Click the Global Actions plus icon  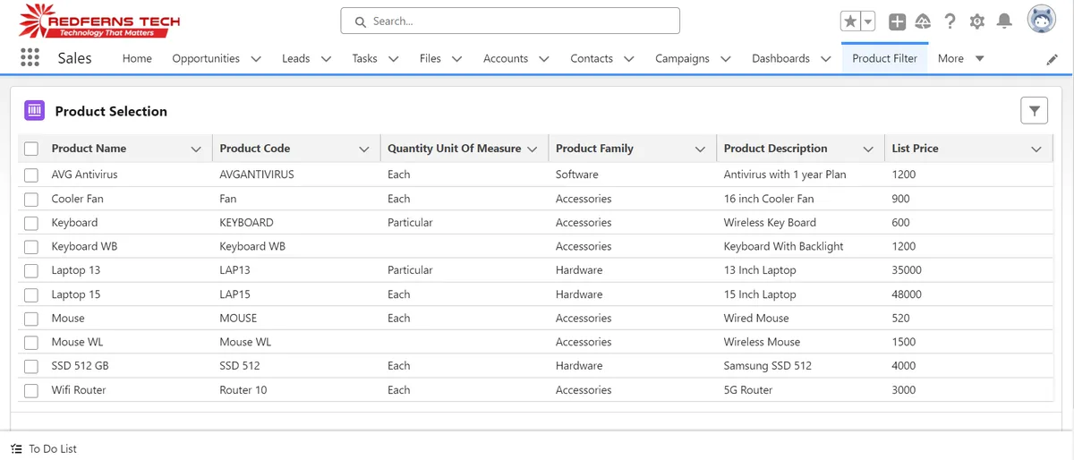(897, 21)
